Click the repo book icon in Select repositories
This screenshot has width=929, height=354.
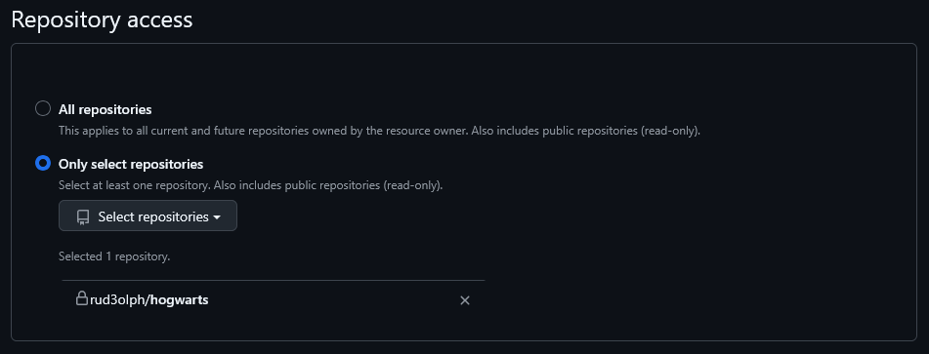pyautogui.click(x=83, y=217)
